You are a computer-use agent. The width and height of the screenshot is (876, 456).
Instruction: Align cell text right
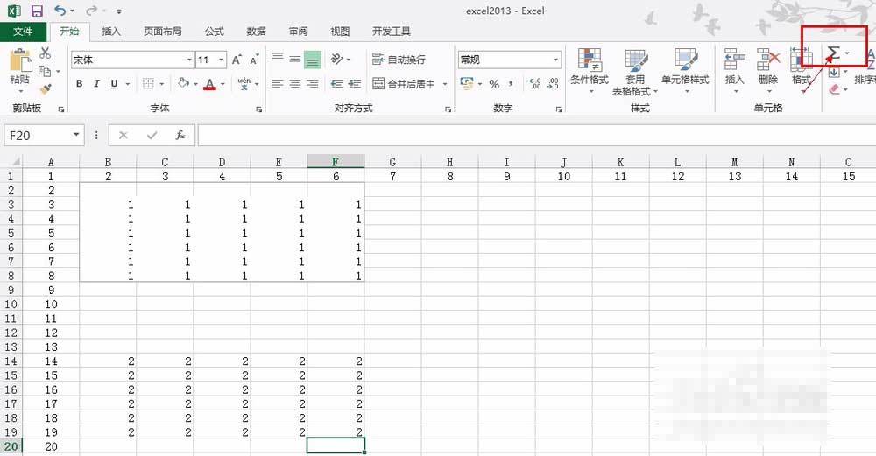(313, 84)
